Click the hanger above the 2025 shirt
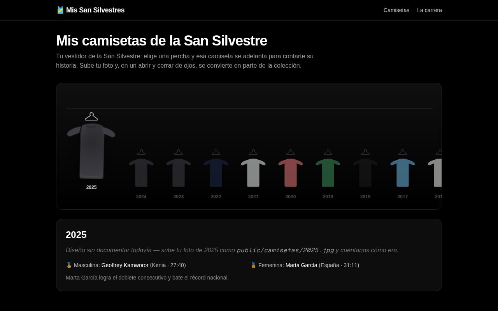Viewport: 498px width, 311px height. [91, 116]
